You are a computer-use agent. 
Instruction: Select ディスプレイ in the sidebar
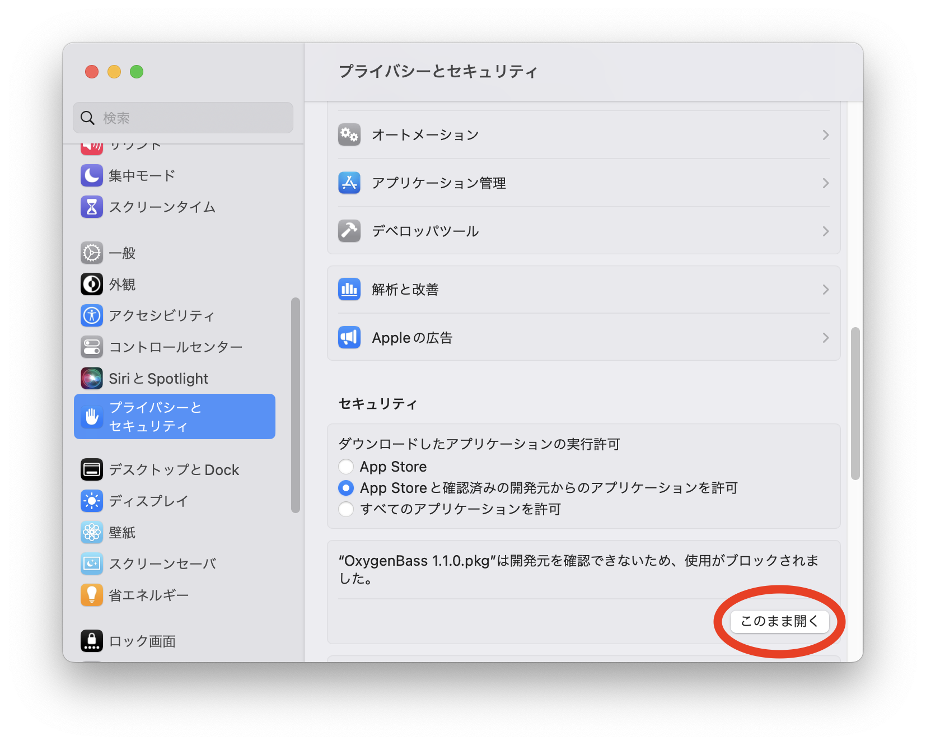[x=175, y=501]
